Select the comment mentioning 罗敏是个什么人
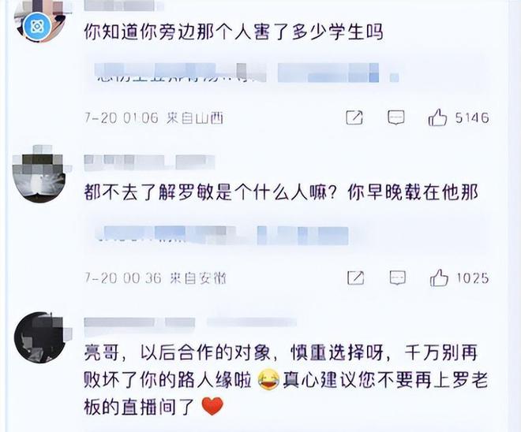The width and height of the screenshot is (521, 432). point(281,192)
